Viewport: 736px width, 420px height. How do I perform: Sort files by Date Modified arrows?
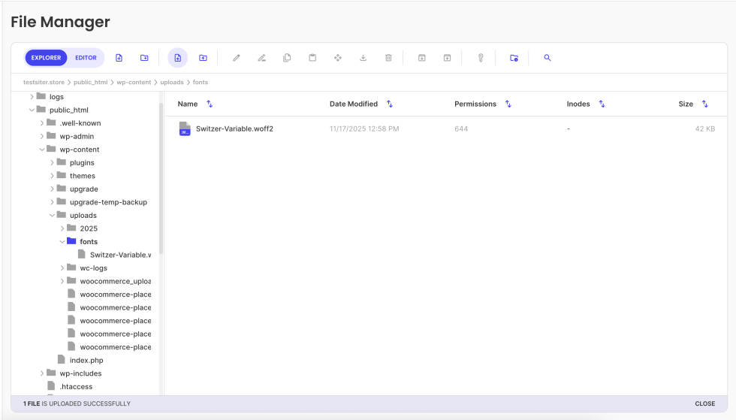390,104
